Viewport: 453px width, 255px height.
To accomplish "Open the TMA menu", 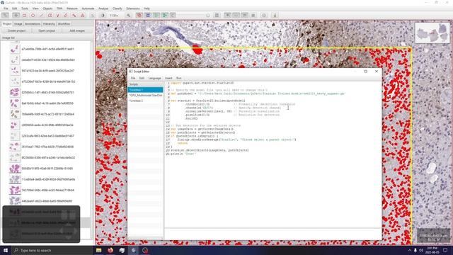I will click(59, 8).
